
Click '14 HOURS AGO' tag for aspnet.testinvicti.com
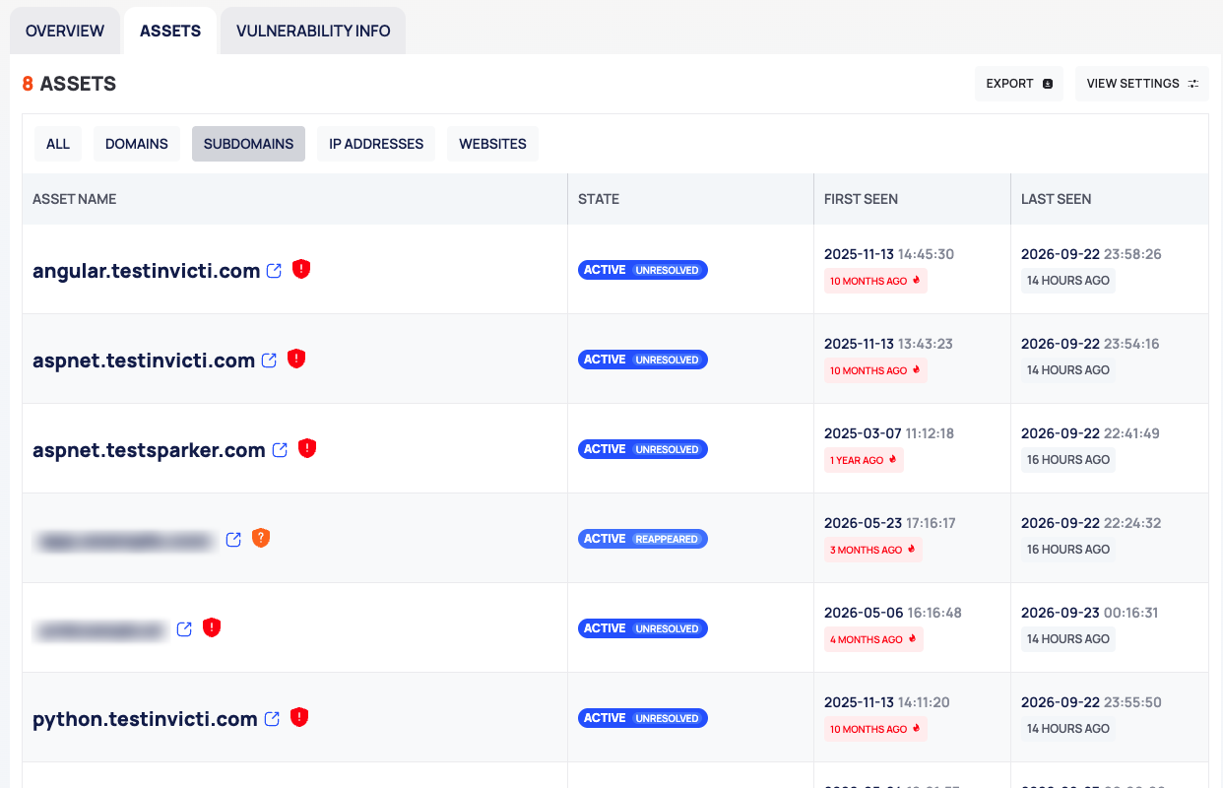pyautogui.click(x=1068, y=370)
